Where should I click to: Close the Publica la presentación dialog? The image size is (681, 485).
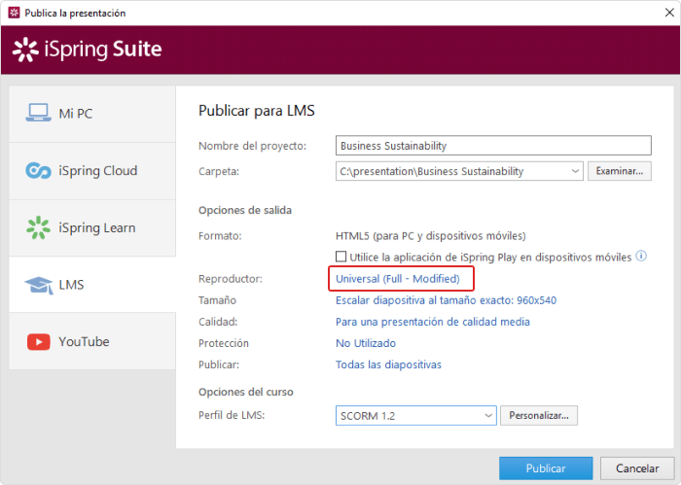pyautogui.click(x=669, y=13)
